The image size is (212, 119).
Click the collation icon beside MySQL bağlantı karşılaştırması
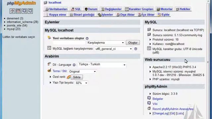click(x=49, y=48)
